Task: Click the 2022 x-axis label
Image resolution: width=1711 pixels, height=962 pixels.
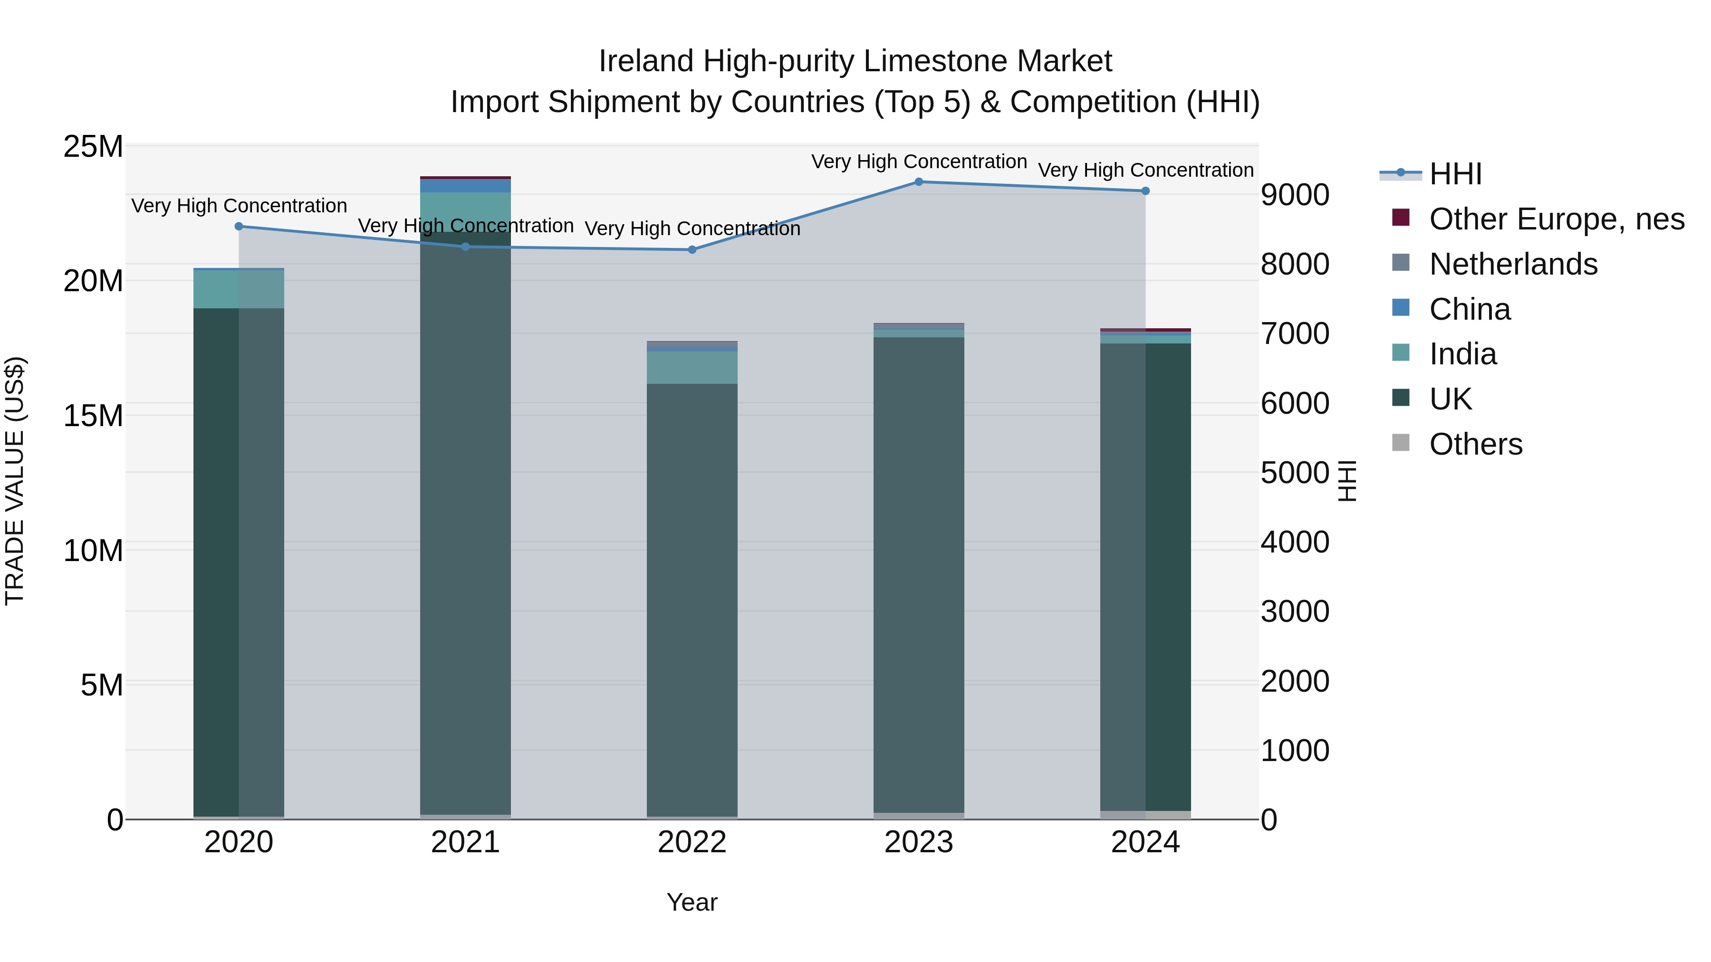Action: point(692,842)
